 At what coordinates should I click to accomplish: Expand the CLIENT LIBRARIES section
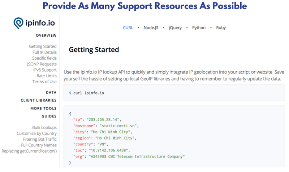[x=39, y=100]
